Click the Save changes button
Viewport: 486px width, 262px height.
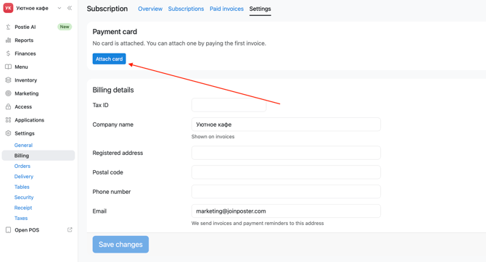point(120,245)
